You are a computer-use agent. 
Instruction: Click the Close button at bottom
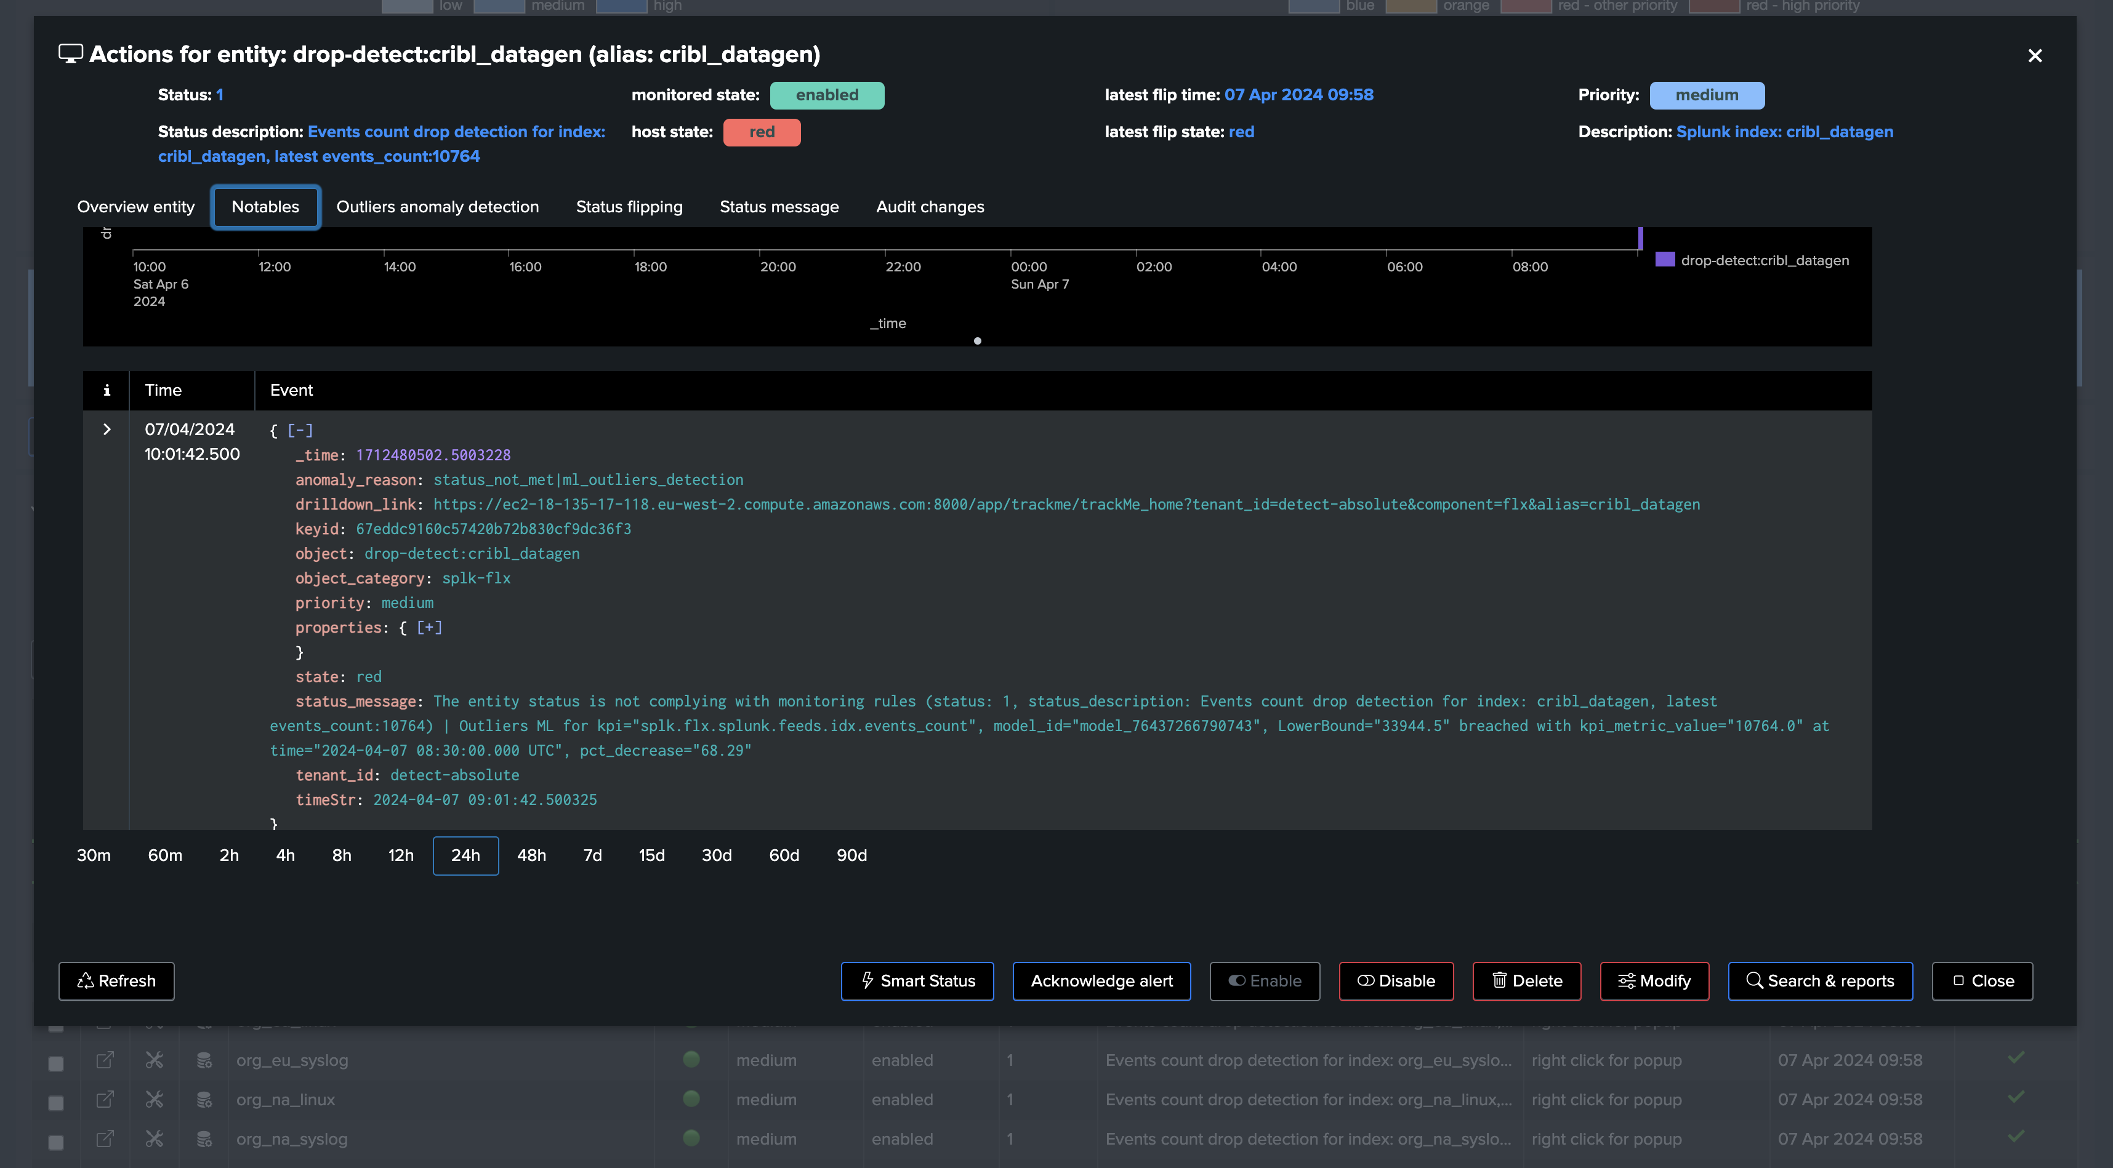tap(1982, 980)
